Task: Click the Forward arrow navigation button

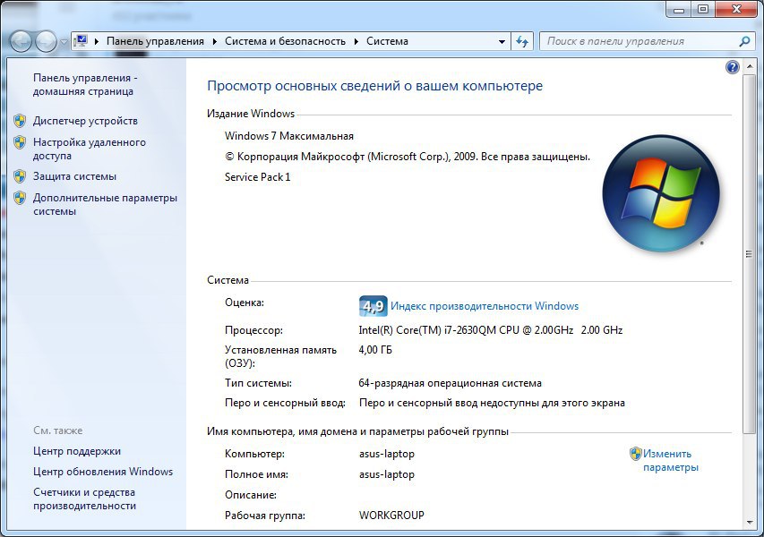Action: click(x=47, y=41)
